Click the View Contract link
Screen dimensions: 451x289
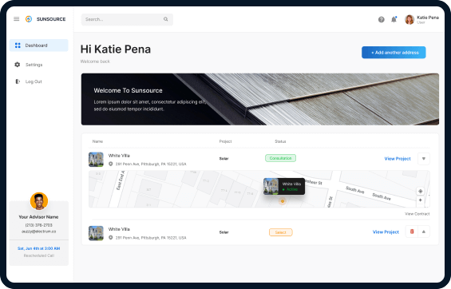(417, 214)
